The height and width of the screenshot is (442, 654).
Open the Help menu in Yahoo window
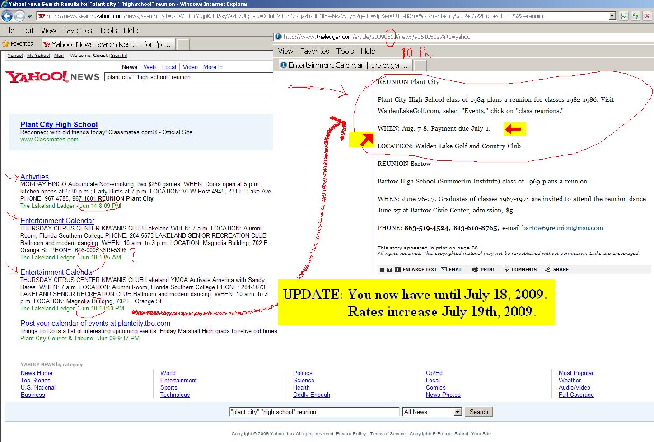pos(131,30)
